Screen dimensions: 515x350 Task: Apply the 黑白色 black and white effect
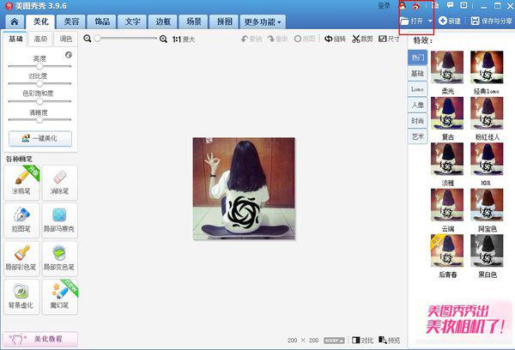click(487, 250)
